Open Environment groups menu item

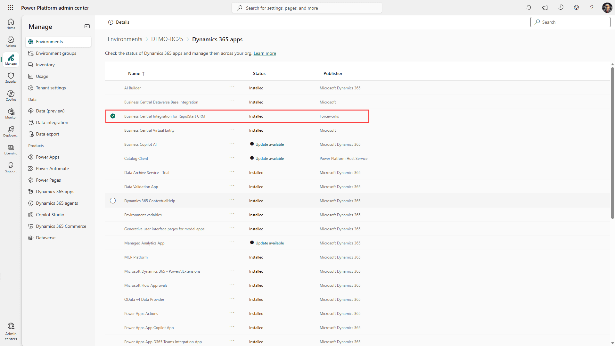click(x=58, y=53)
